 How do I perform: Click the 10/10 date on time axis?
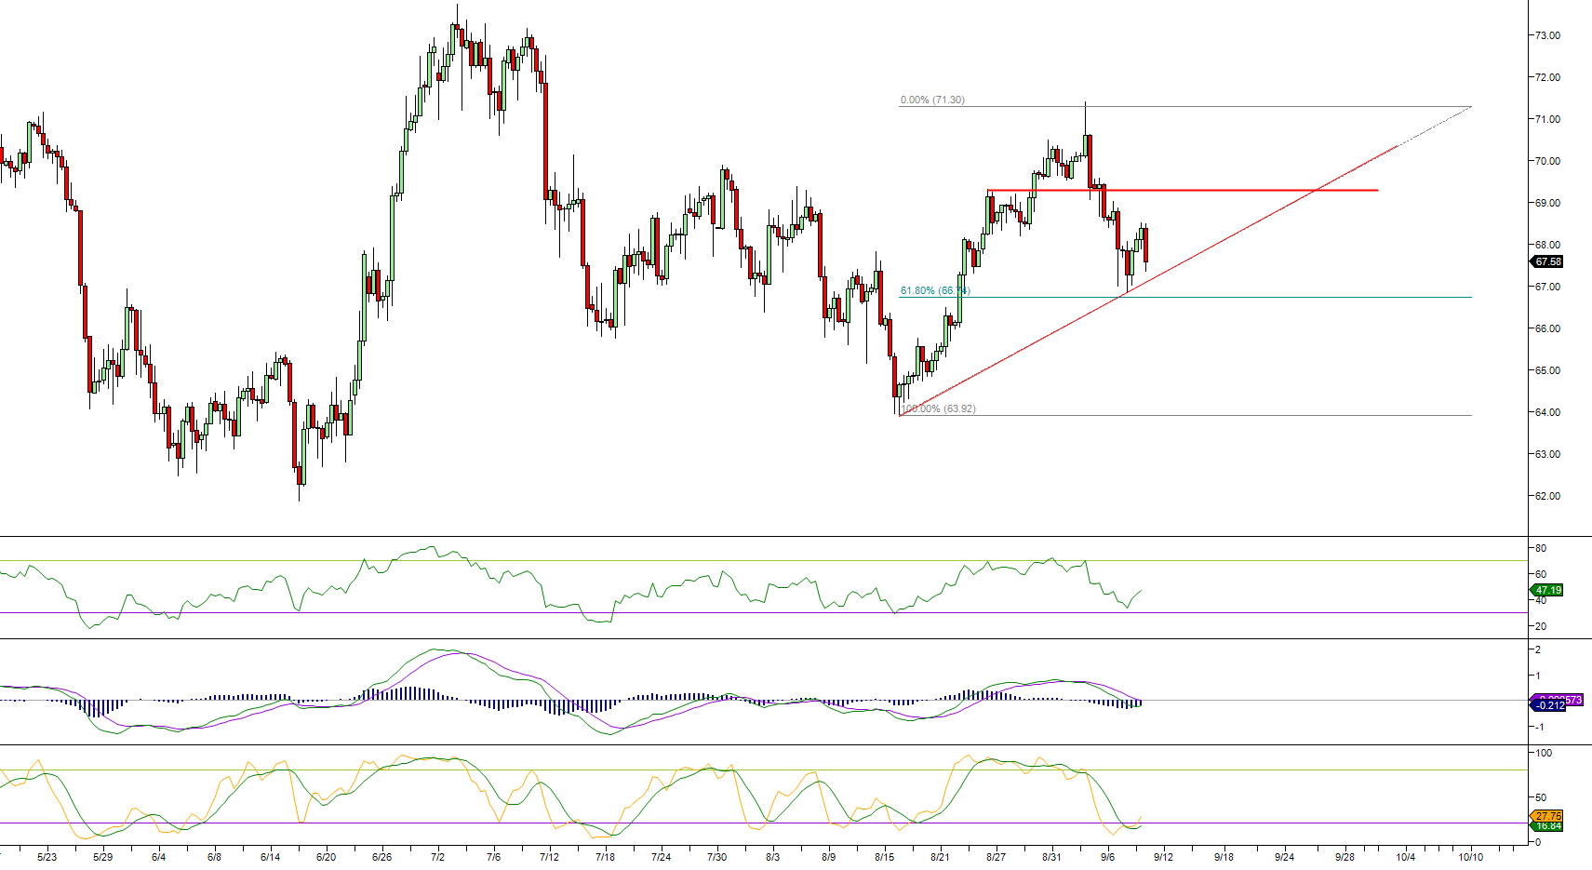[x=1470, y=857]
